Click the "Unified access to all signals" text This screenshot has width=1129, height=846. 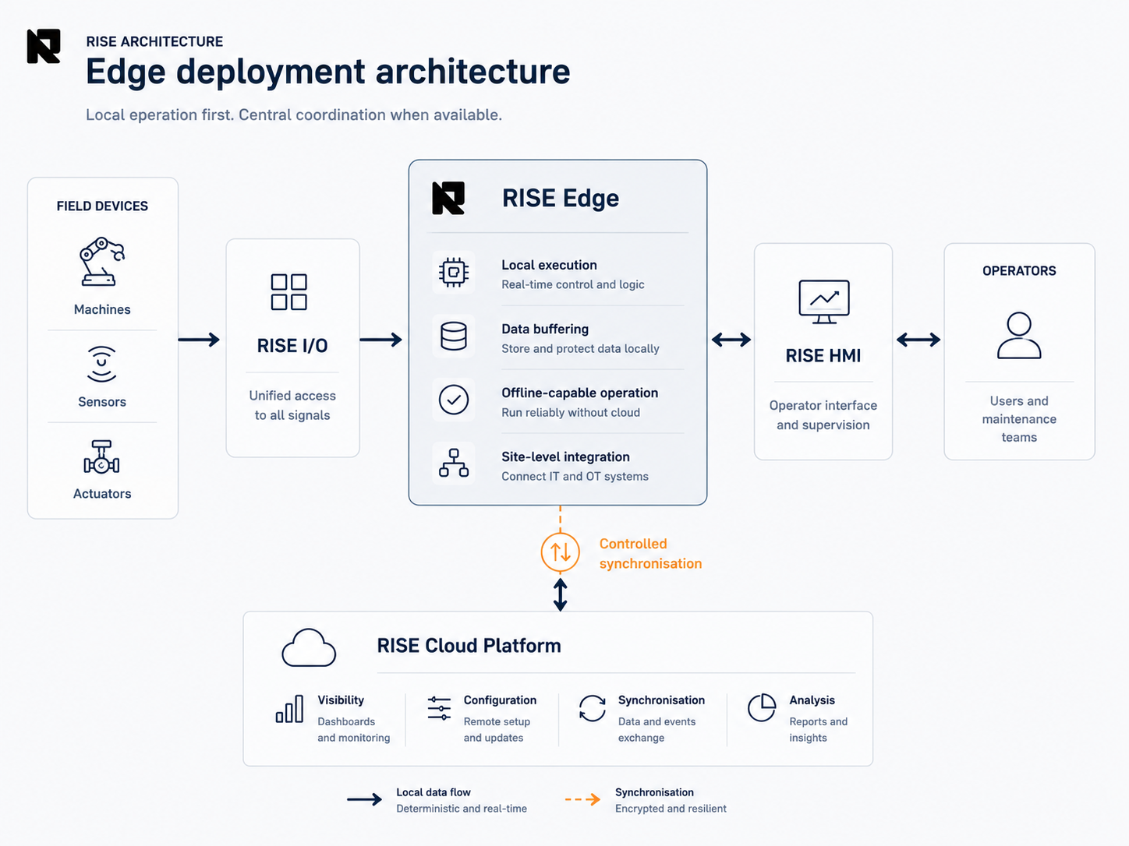[x=292, y=405]
